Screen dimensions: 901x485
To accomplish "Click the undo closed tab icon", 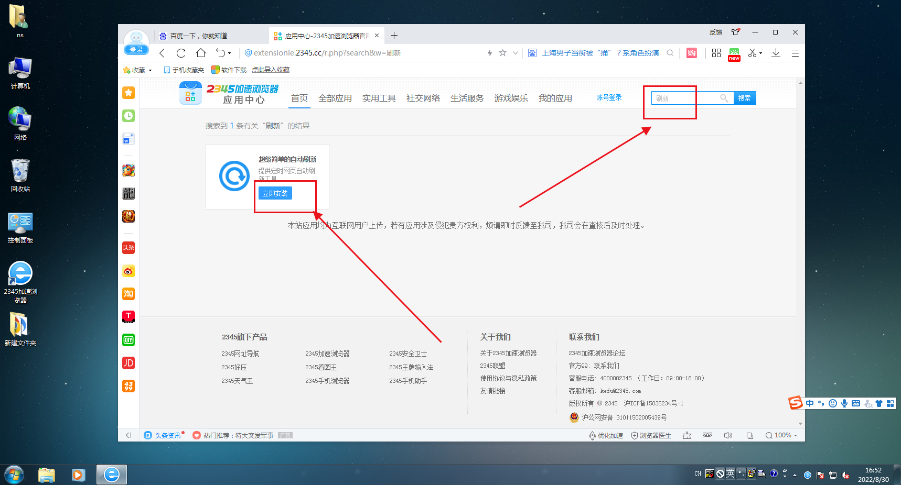I will coord(220,53).
